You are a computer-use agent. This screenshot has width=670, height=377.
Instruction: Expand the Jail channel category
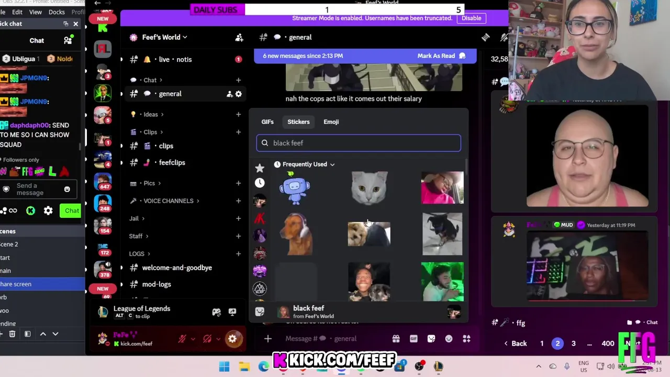tap(137, 218)
